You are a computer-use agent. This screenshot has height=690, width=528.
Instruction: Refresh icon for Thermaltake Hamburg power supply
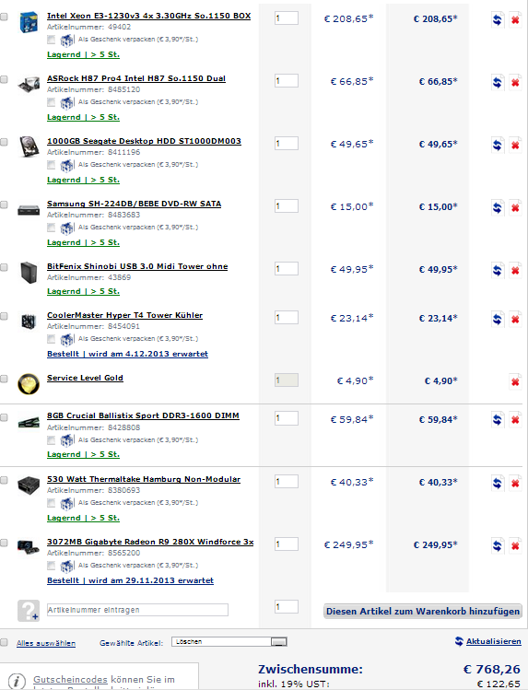498,483
